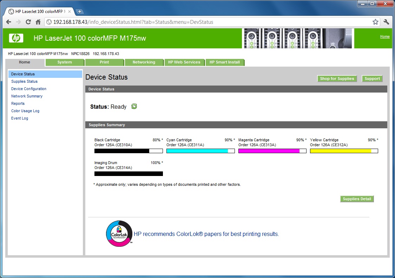Select the Home tab
Viewport: 395px width, 278px height.
(25, 62)
